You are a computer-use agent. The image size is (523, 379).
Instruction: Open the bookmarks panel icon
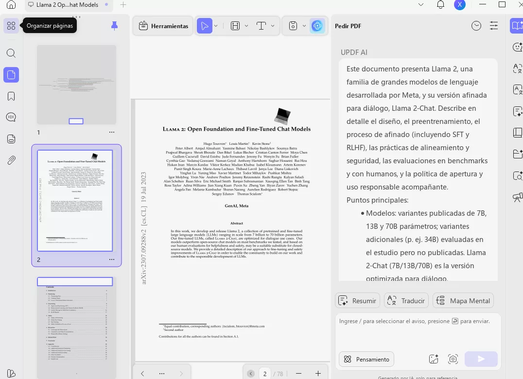coord(11,96)
